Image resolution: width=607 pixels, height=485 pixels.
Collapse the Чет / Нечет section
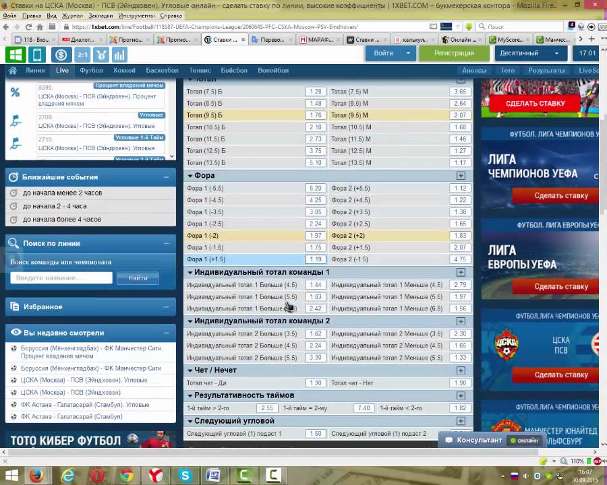click(x=190, y=370)
